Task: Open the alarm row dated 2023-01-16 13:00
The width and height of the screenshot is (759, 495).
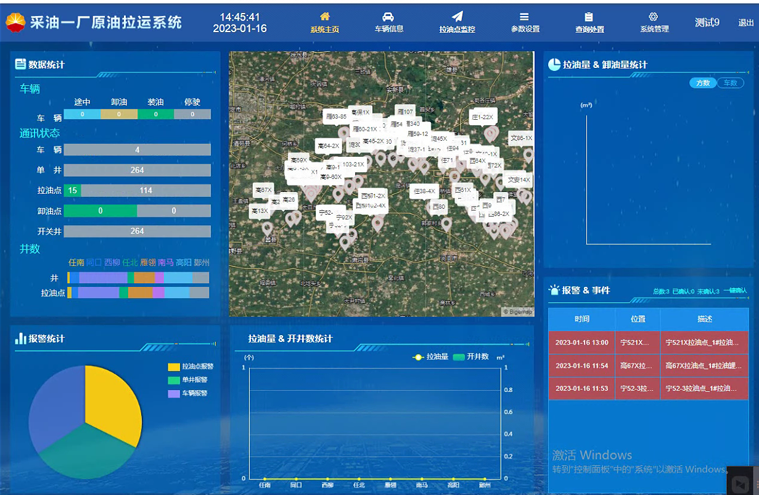Action: click(x=648, y=343)
